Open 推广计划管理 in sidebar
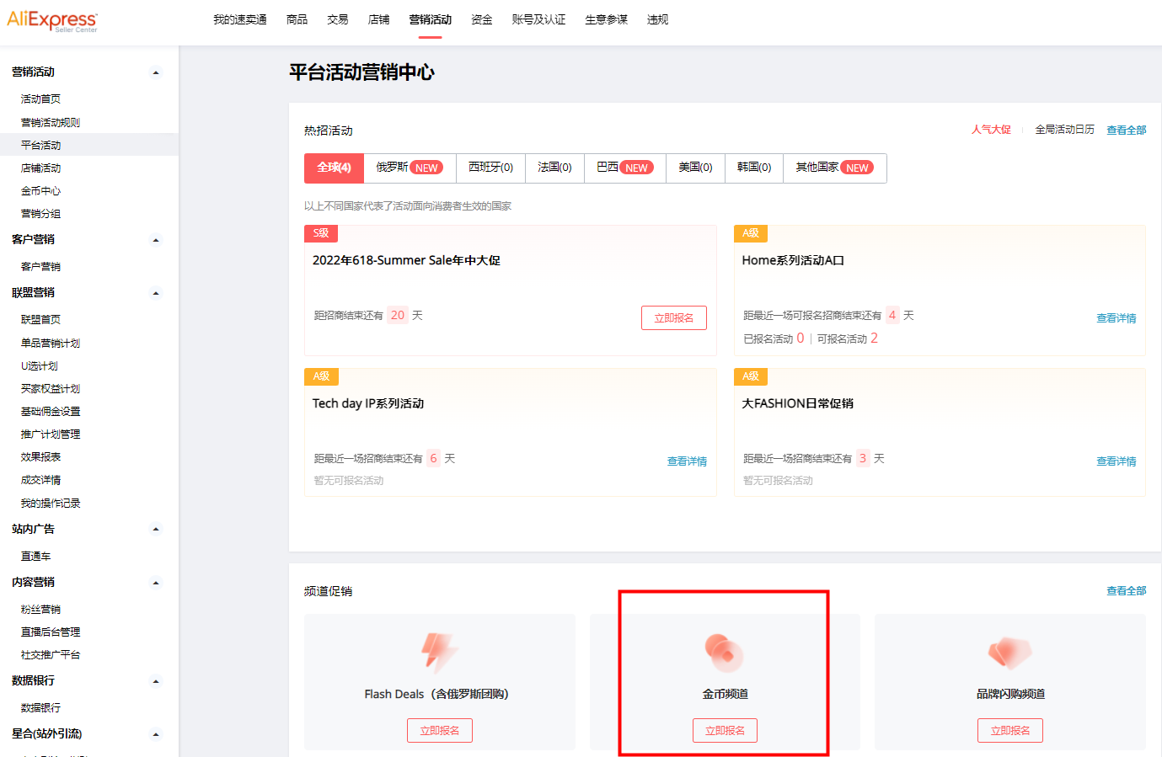The width and height of the screenshot is (1162, 757). pyautogui.click(x=51, y=434)
